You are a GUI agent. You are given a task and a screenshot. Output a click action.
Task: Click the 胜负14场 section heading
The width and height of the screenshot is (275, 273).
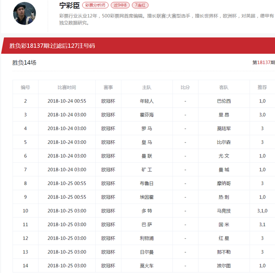(24, 63)
